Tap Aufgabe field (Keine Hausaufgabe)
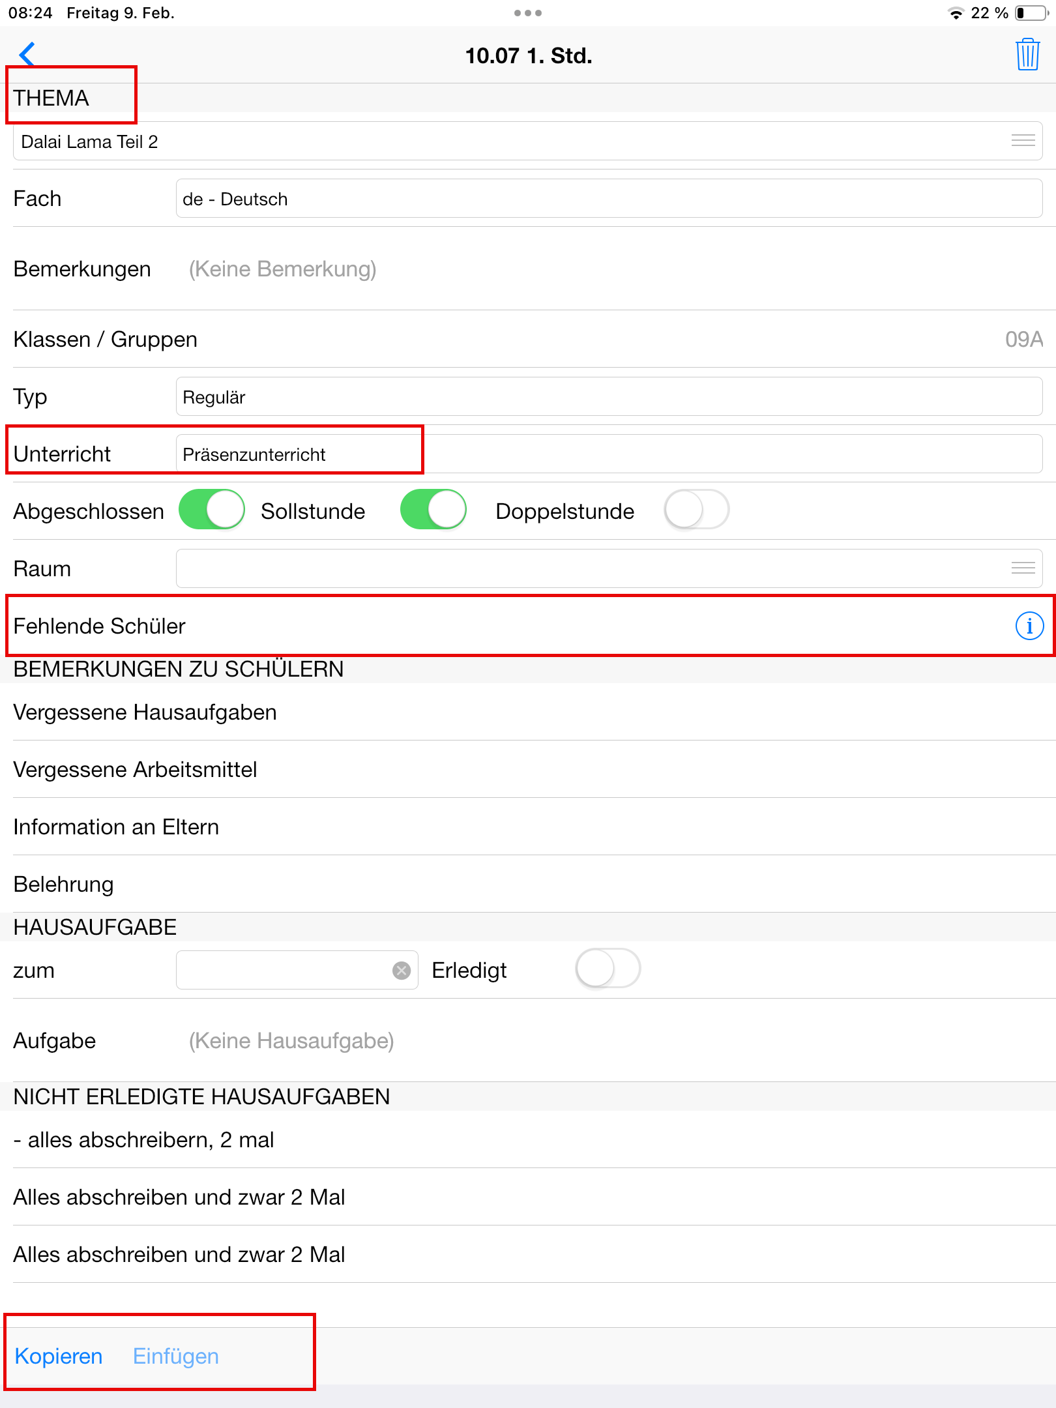This screenshot has width=1056, height=1408. tap(291, 1040)
